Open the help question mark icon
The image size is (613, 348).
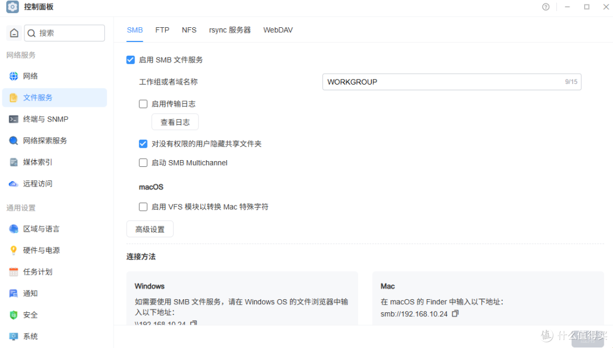point(546,7)
